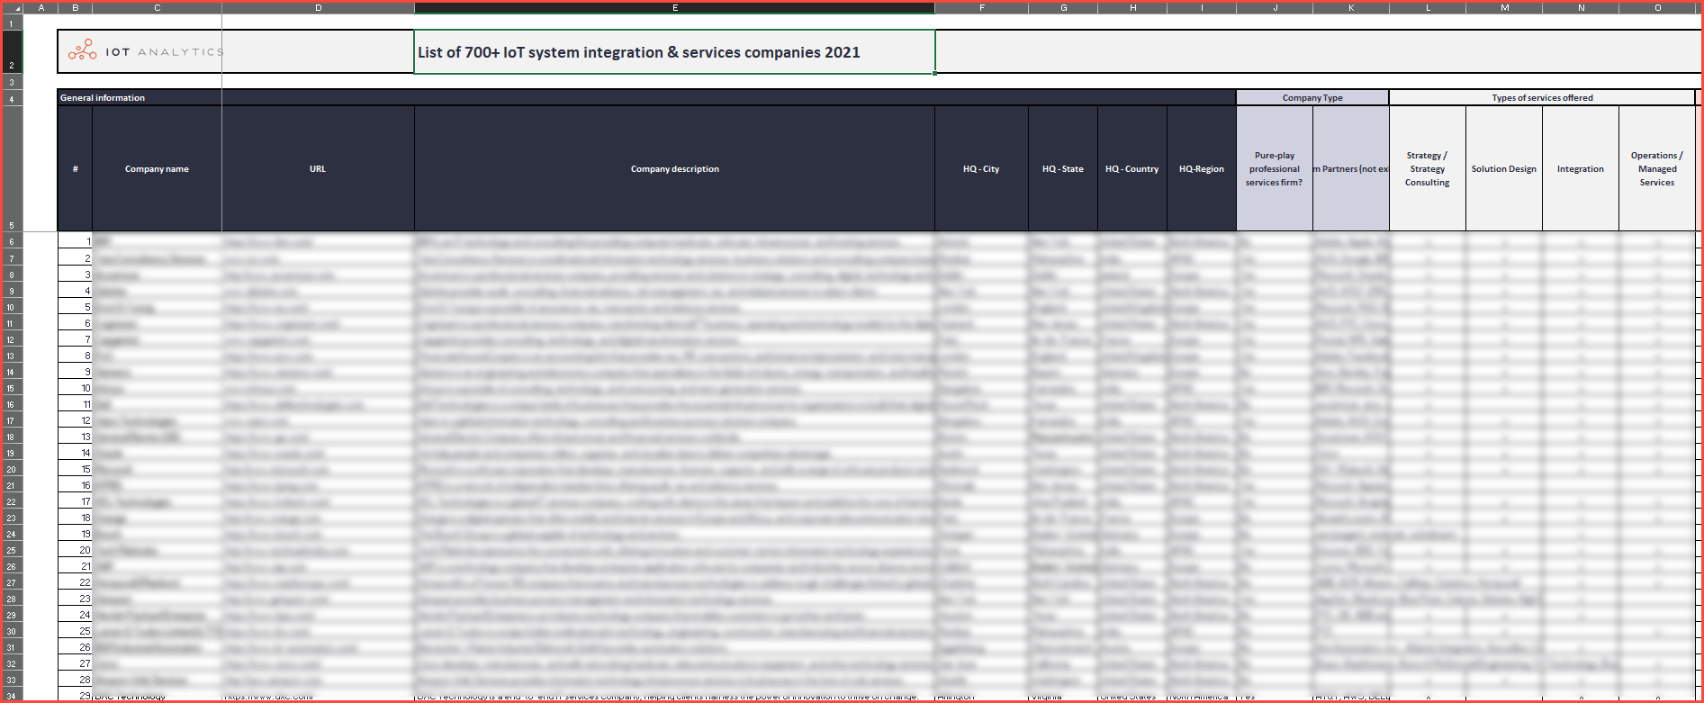Select column F header

(x=981, y=7)
